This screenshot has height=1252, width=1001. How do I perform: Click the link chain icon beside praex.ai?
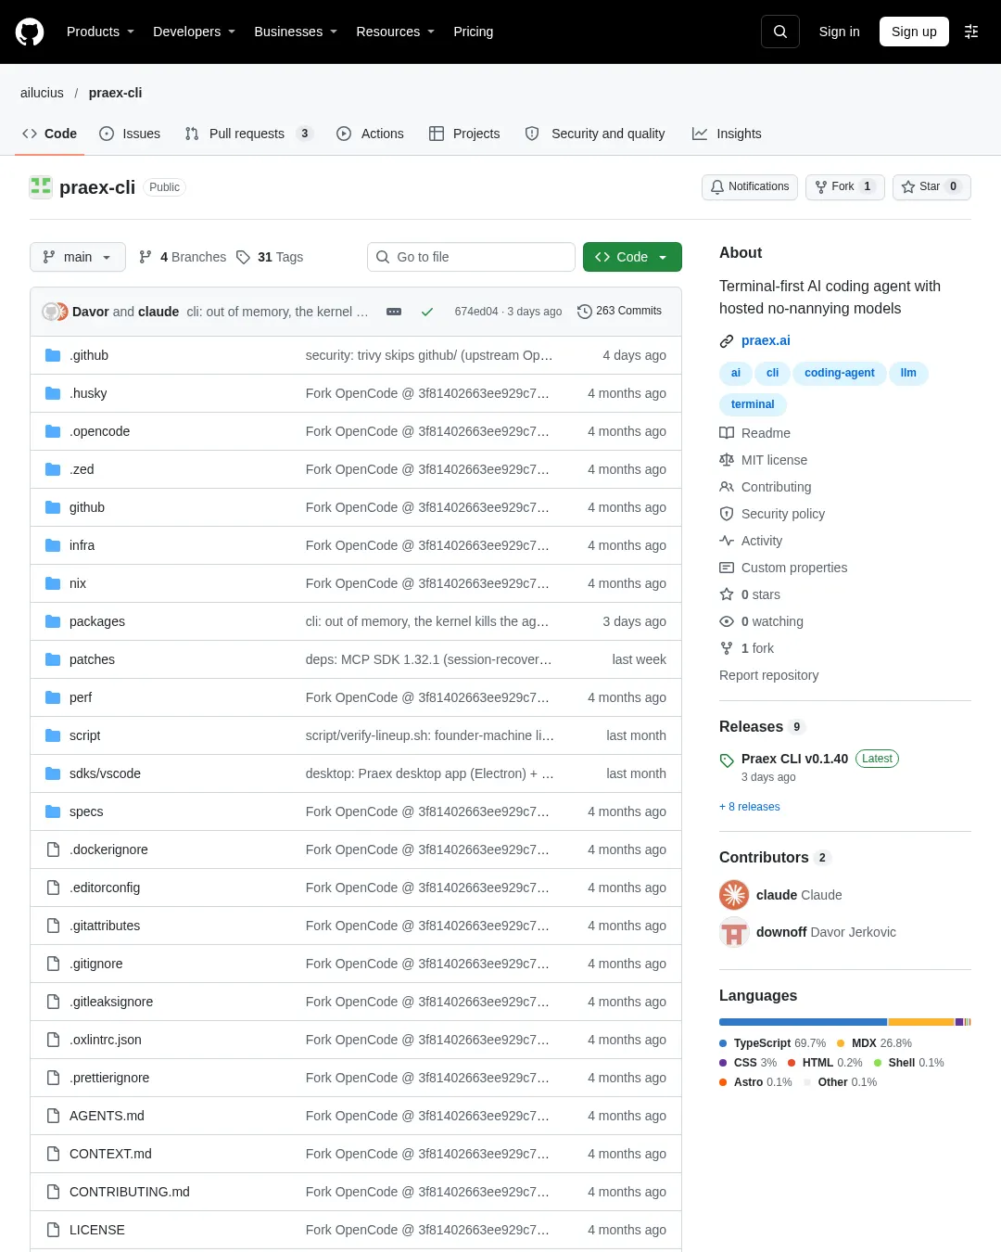[x=727, y=341]
